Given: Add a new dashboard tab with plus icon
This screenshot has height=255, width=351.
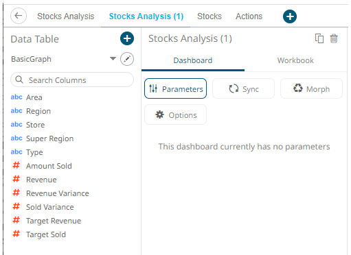Looking at the screenshot, I should click(290, 16).
